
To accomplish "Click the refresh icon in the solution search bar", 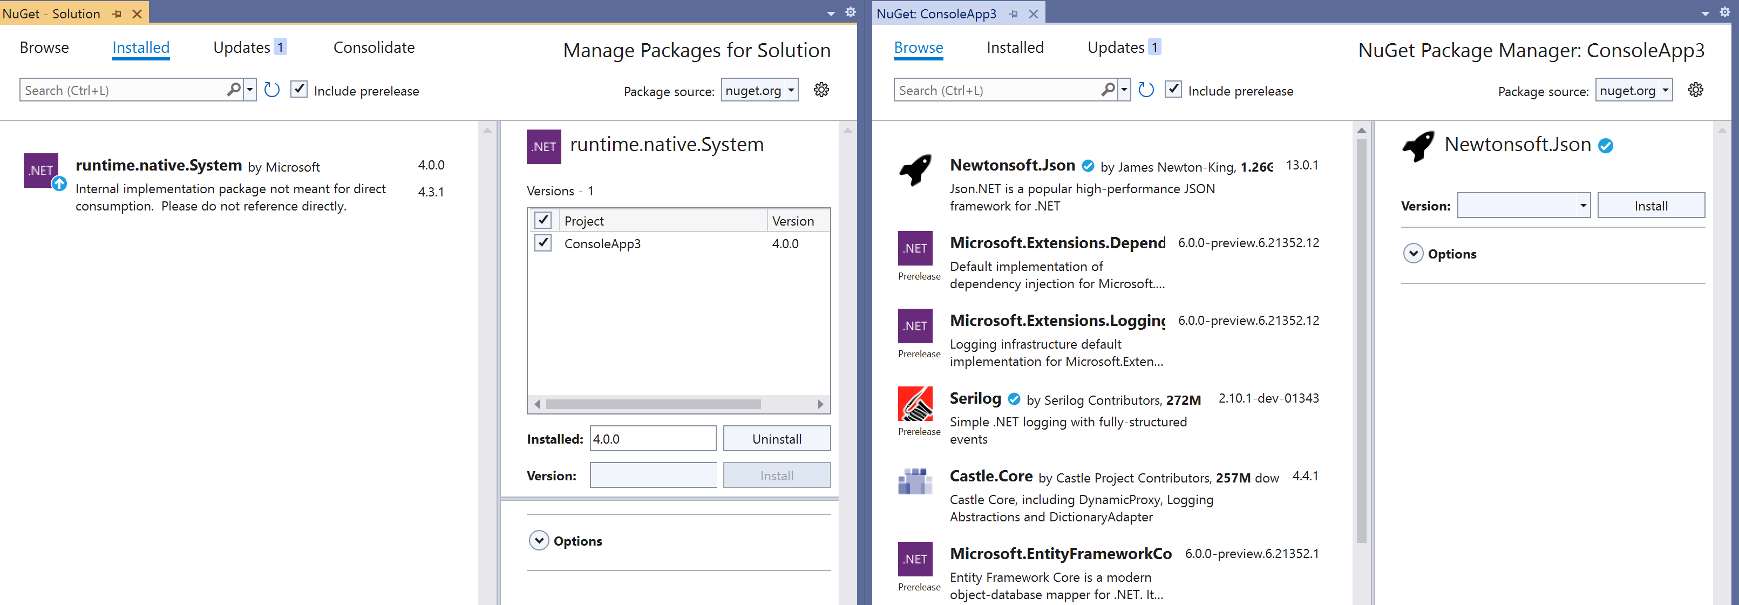I will tap(271, 89).
